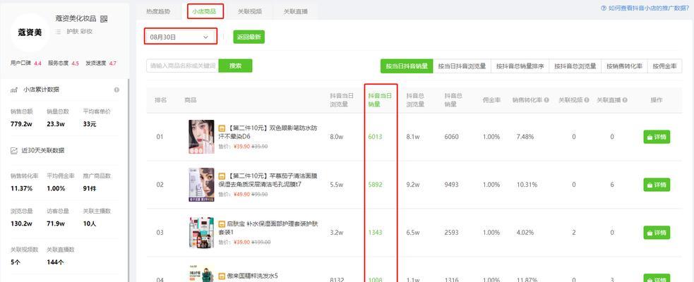The height and width of the screenshot is (282, 694).
Task: Open 详情 for rank 02 product
Action: (x=657, y=185)
